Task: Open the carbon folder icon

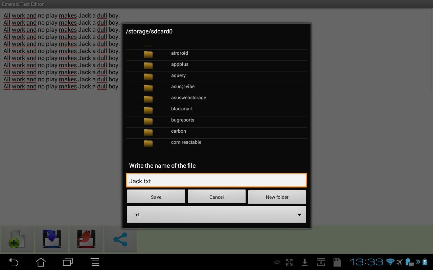Action: tap(148, 132)
